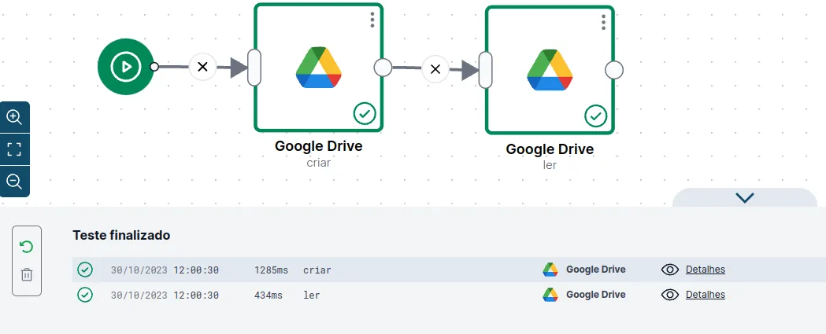Screen dimensions: 826x334
Task: Click 'Google Drive' label under ler node
Action: [550, 149]
